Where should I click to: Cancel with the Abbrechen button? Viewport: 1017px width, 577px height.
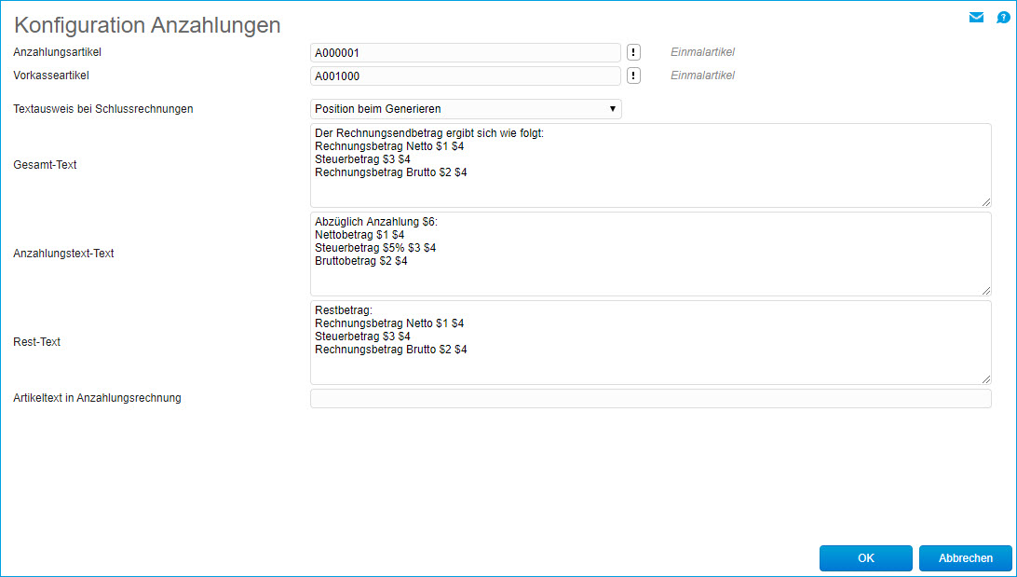[966, 558]
